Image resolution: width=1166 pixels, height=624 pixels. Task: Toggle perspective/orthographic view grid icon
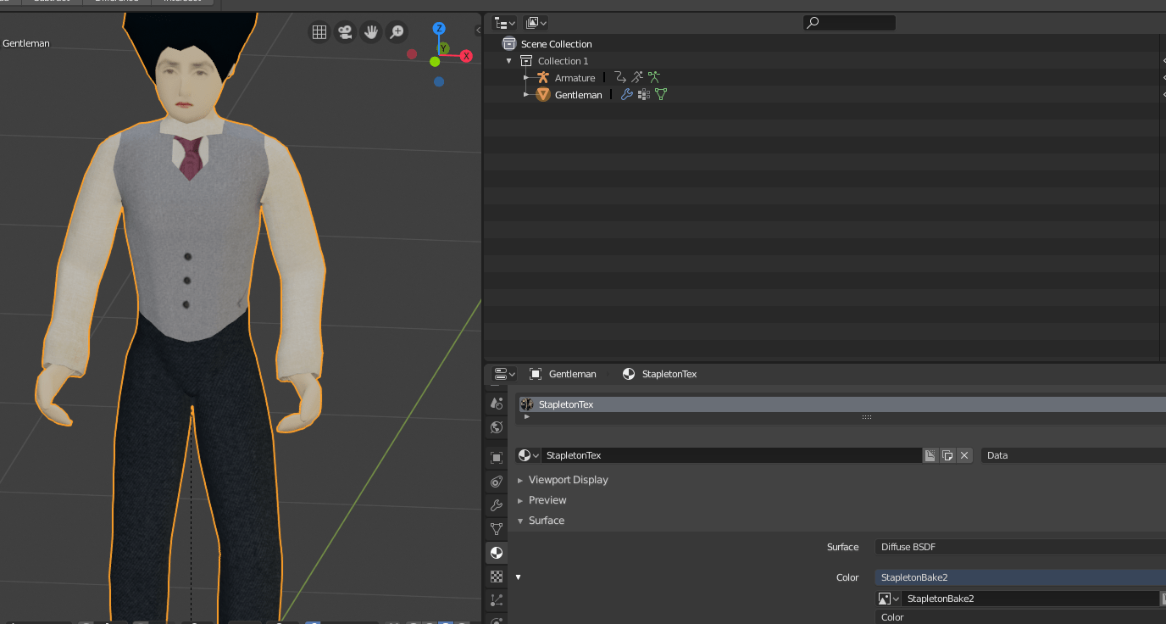pyautogui.click(x=319, y=32)
